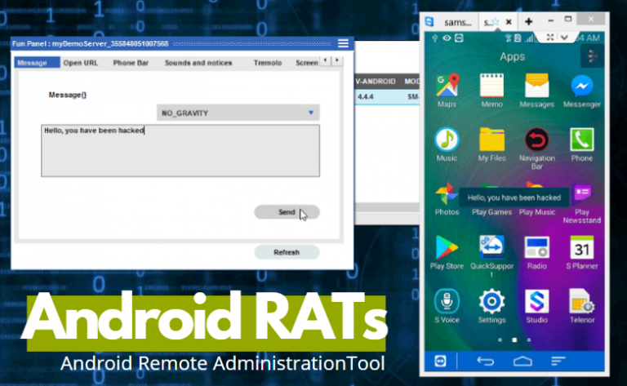The image size is (627, 386).
Task: Switch to the Phone Bar tab
Action: tap(131, 63)
